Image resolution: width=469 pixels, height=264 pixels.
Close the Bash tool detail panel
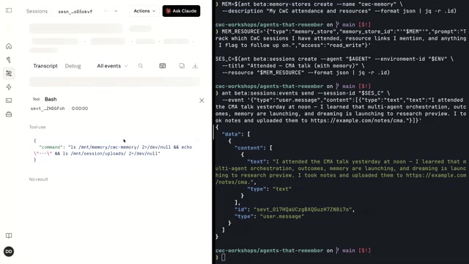202,100
